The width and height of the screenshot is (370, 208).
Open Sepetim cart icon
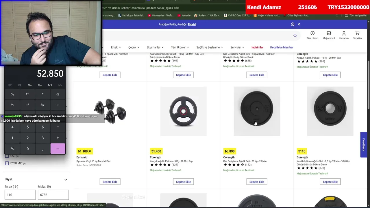357,35
